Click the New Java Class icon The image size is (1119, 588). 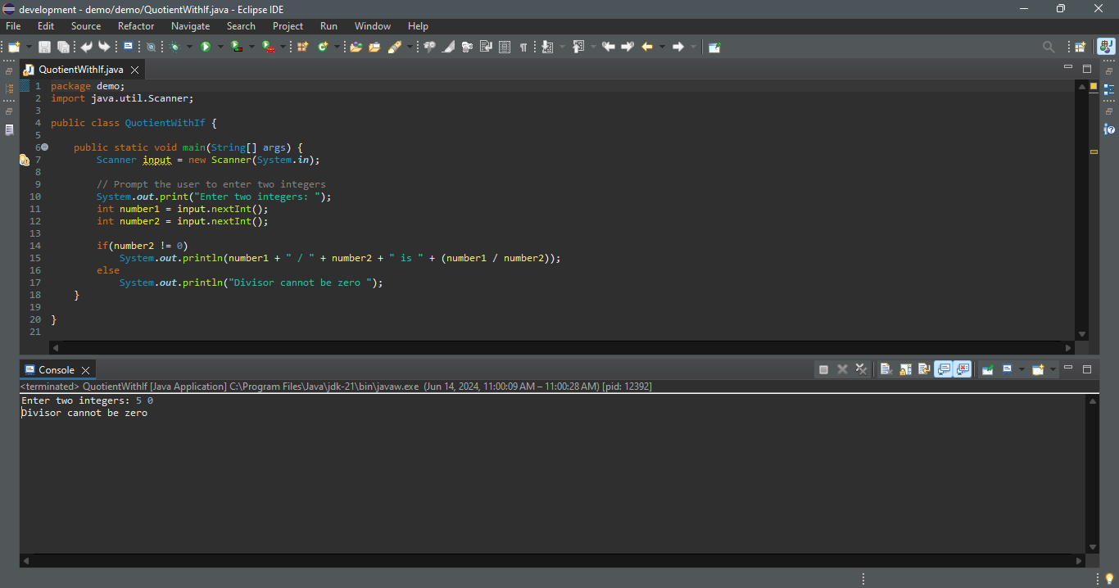323,47
